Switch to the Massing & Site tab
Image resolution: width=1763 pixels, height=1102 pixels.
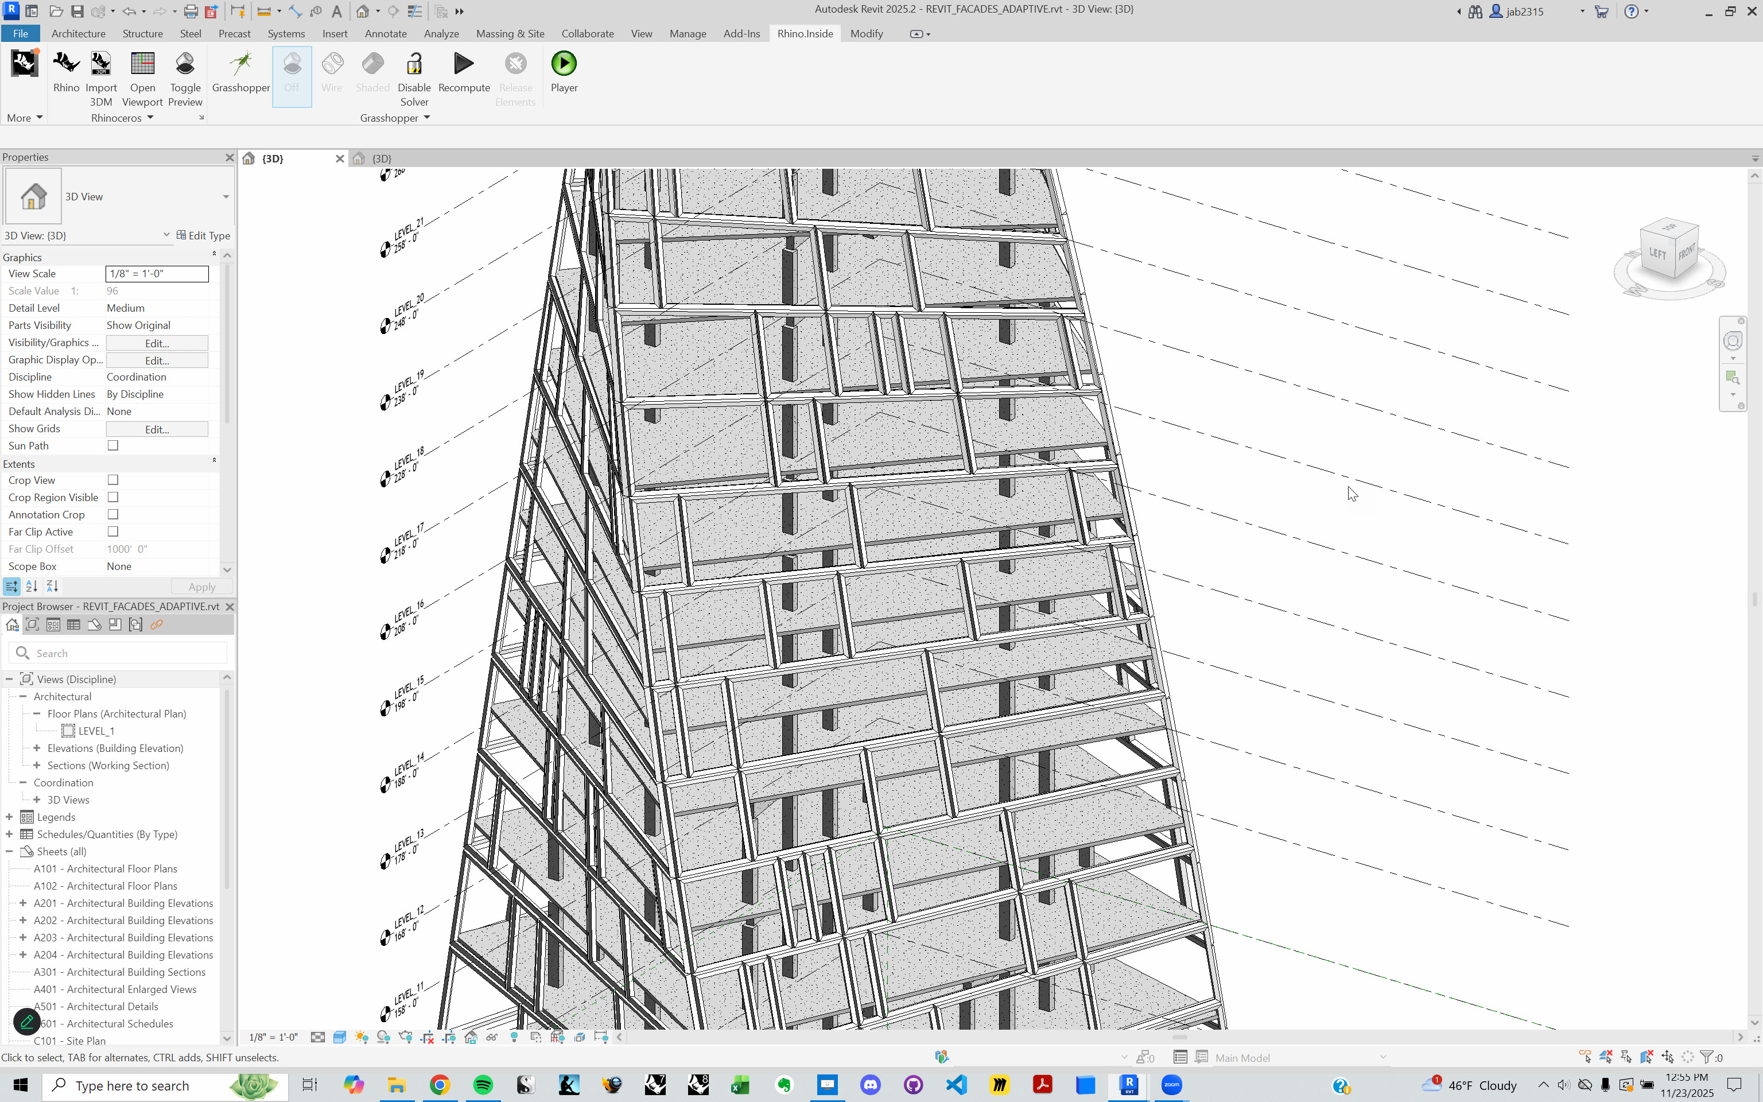[x=510, y=33]
